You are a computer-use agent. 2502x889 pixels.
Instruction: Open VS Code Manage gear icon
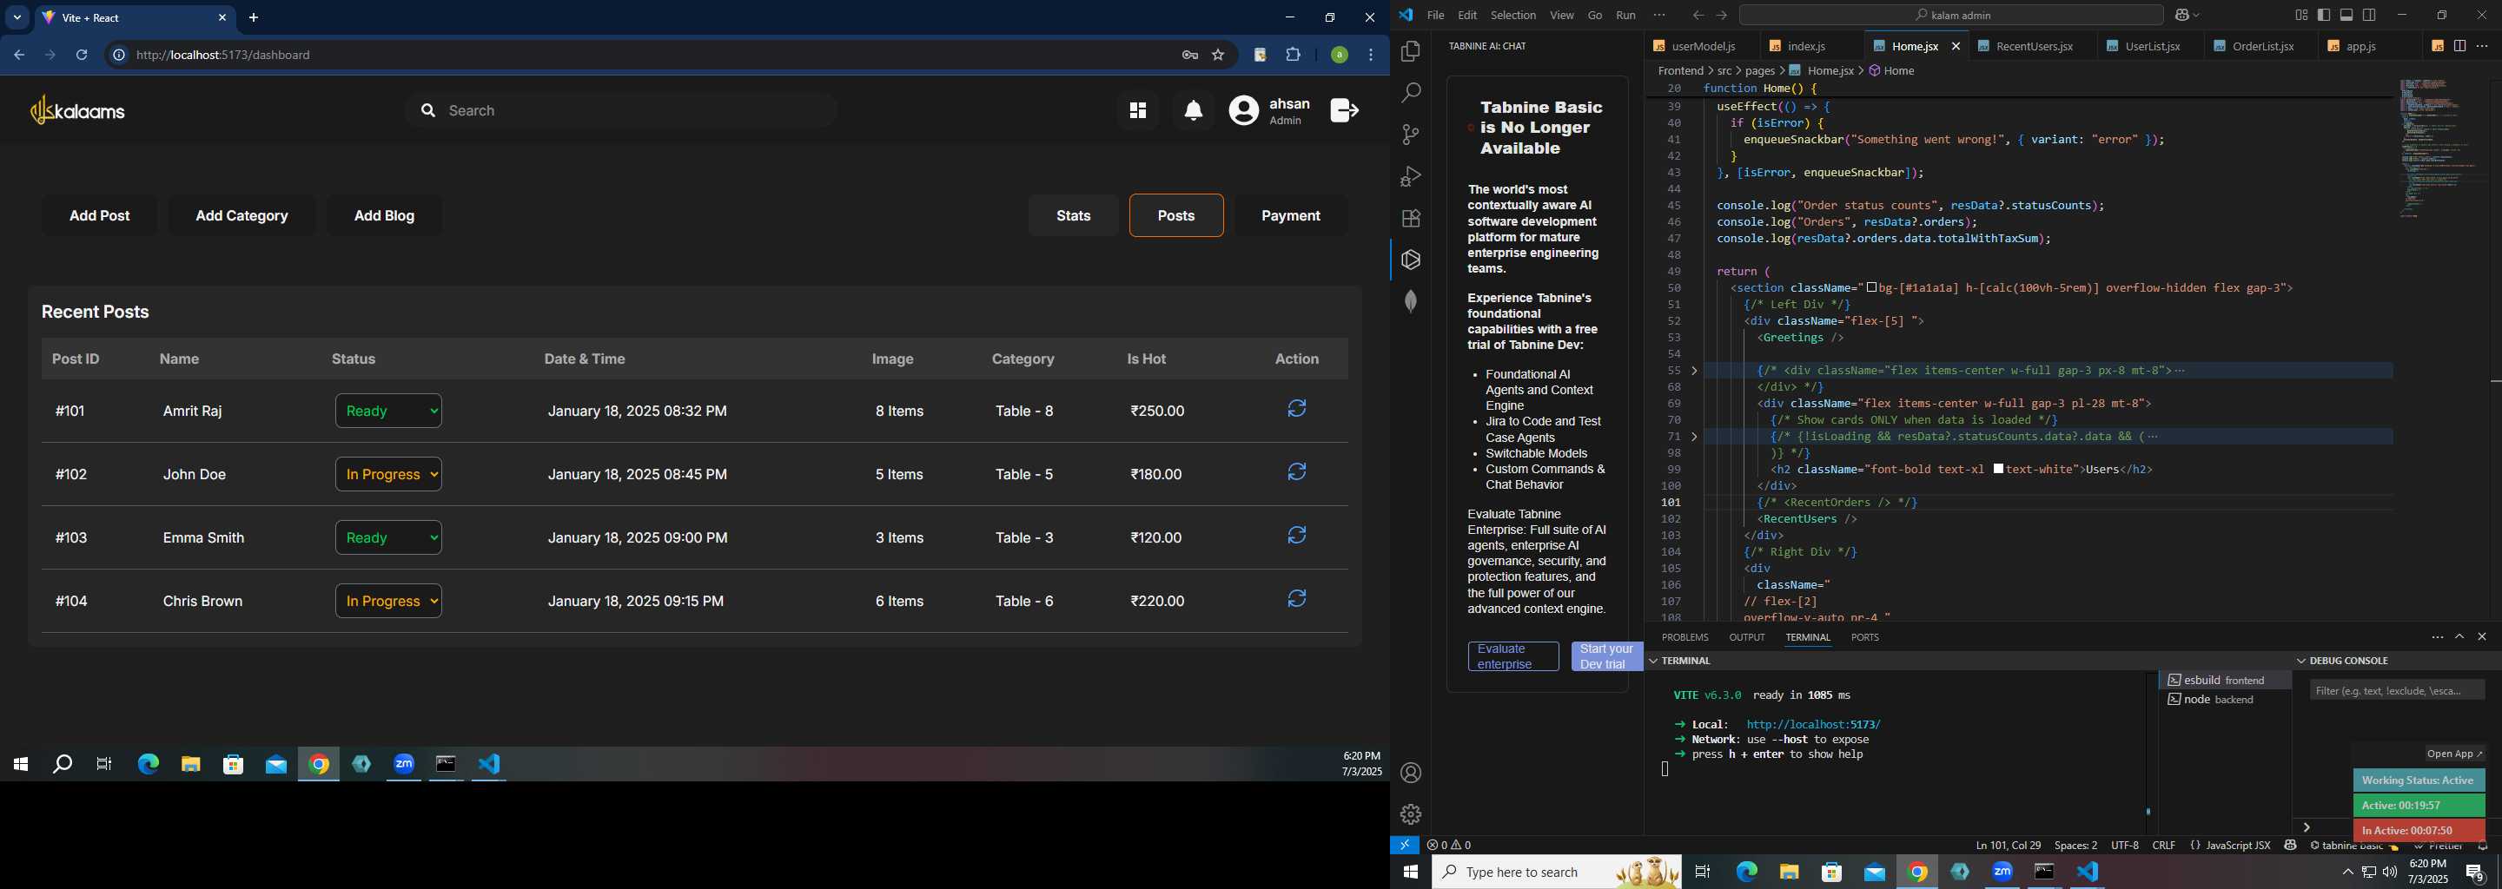click(1411, 814)
